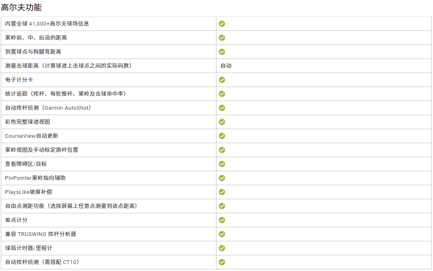
Task: Click the checkmark for 彩色完整球道视图
Action: 222,122
